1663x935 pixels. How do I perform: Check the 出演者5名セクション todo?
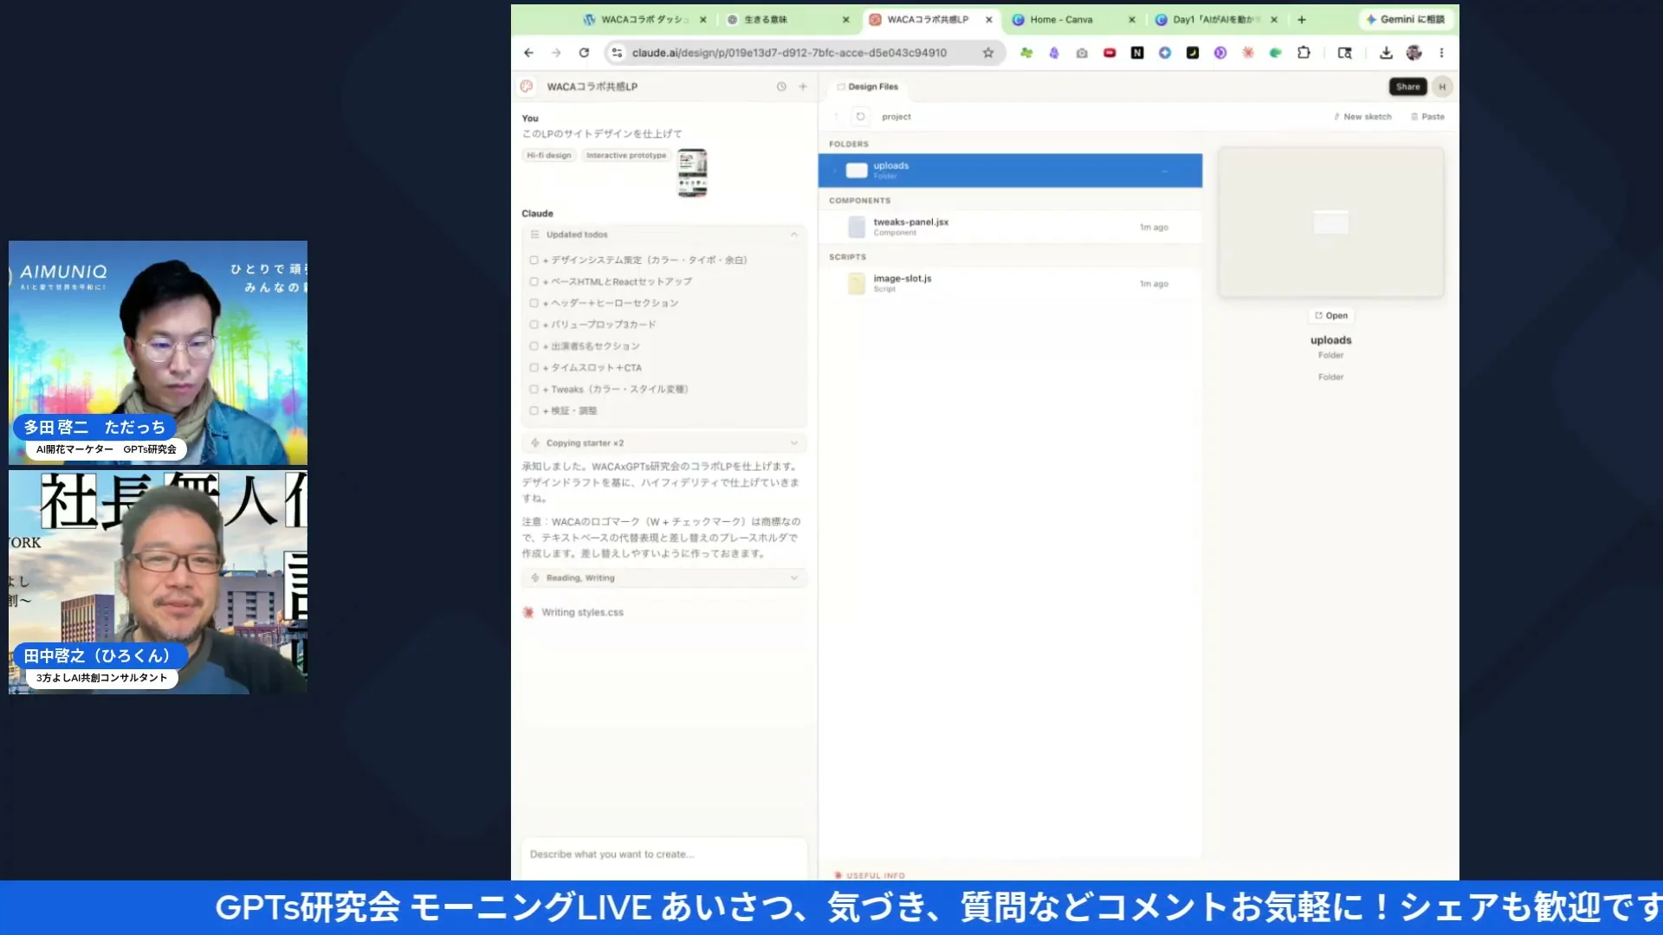click(534, 346)
